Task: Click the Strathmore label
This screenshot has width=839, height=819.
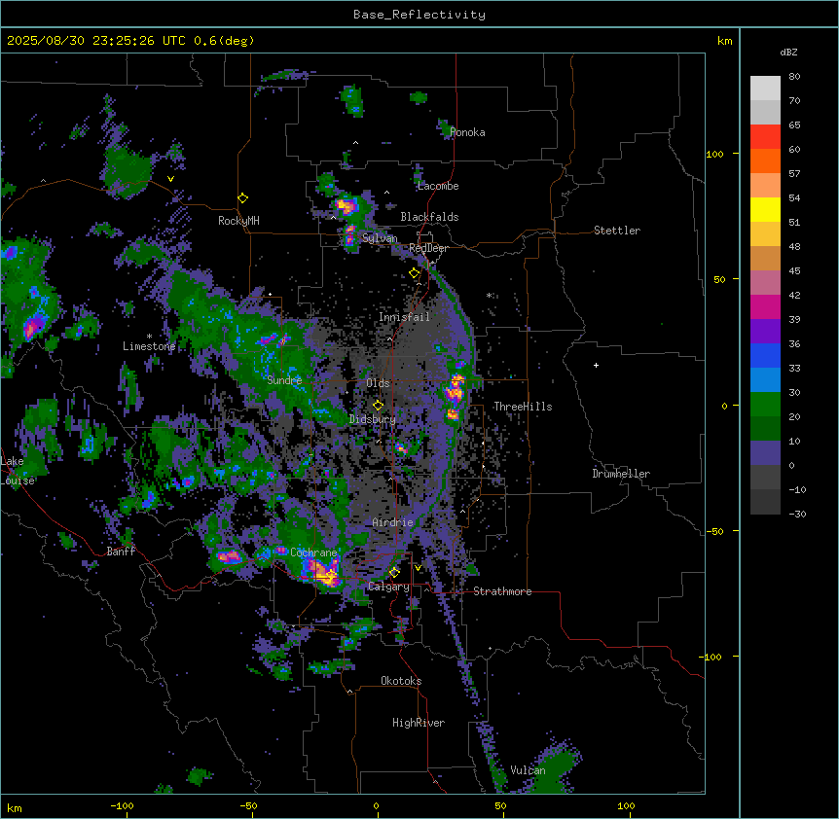Action: pyautogui.click(x=502, y=591)
